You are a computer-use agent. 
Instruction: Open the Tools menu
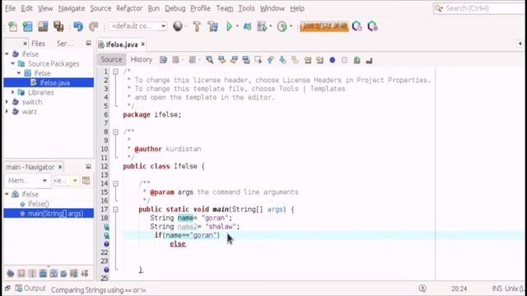(246, 8)
